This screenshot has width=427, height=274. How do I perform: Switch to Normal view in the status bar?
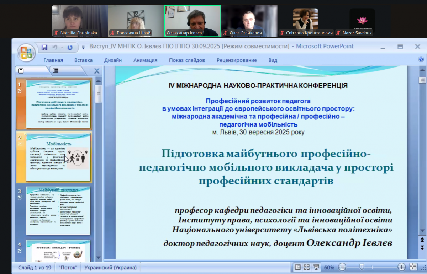pos(298,267)
